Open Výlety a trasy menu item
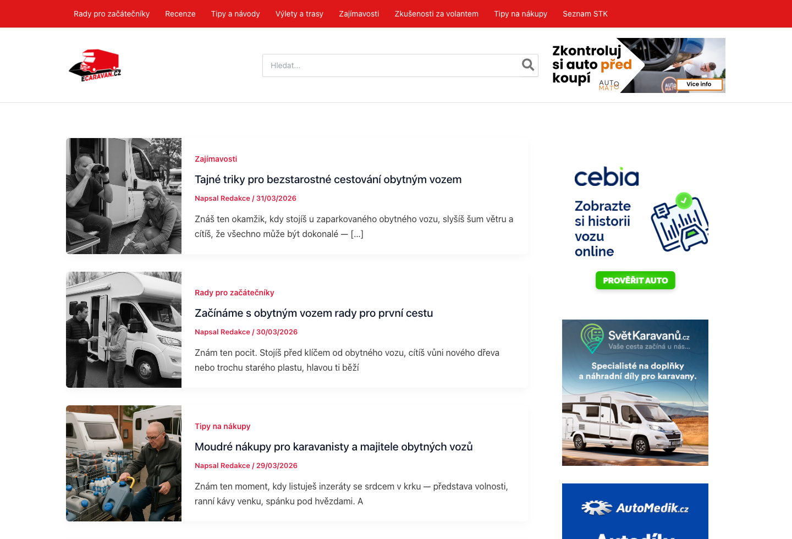The width and height of the screenshot is (792, 539). [299, 14]
